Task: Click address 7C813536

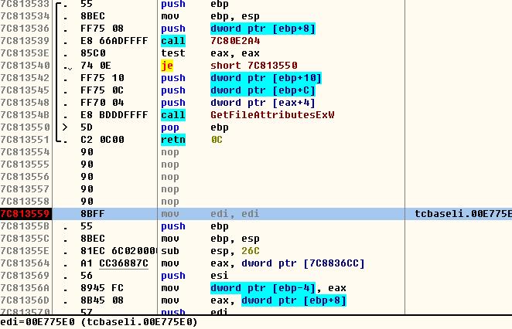Action: (26, 29)
